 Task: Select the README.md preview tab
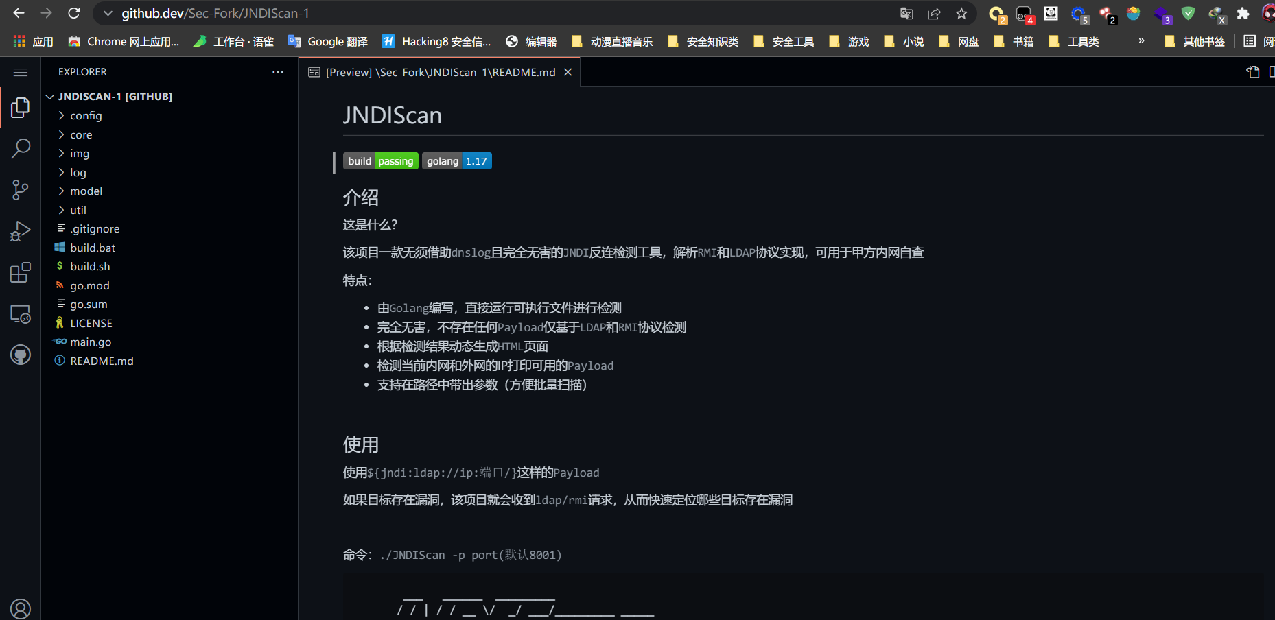coord(439,72)
